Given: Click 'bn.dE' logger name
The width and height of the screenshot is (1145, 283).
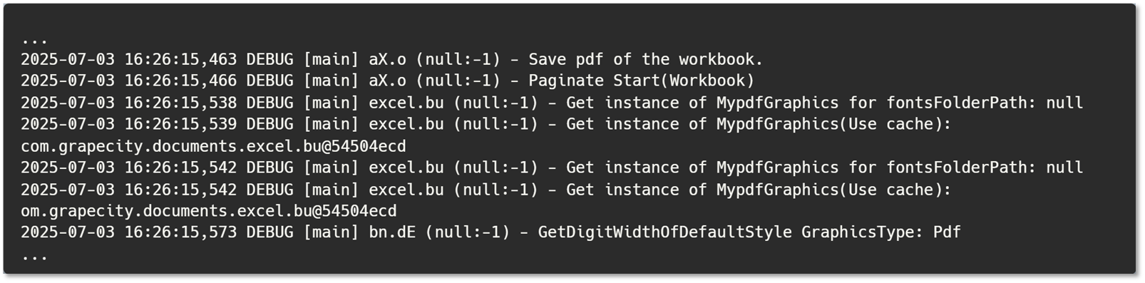Looking at the screenshot, I should coord(392,232).
